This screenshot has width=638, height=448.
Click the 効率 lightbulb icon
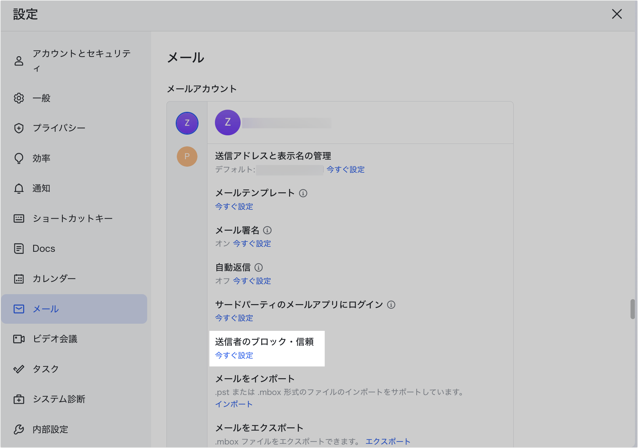(18, 158)
